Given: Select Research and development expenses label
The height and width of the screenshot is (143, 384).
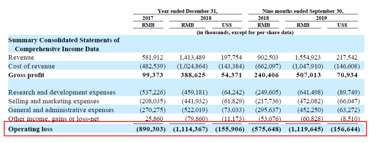Looking at the screenshot, I should [x=62, y=92].
